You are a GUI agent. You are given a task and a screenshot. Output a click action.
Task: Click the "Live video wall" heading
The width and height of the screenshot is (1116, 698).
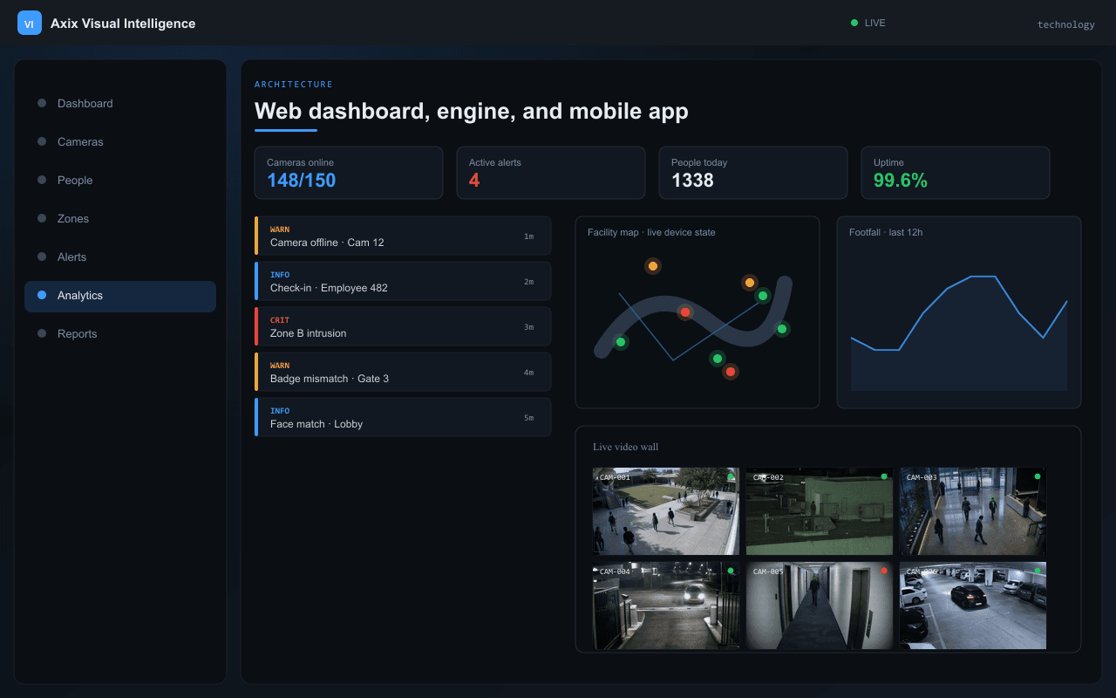(x=625, y=447)
